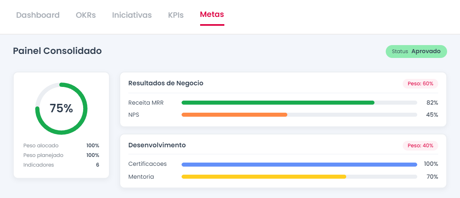Click the 75% circular progress ring
Screen dimensions: 460x198
[x=61, y=109]
